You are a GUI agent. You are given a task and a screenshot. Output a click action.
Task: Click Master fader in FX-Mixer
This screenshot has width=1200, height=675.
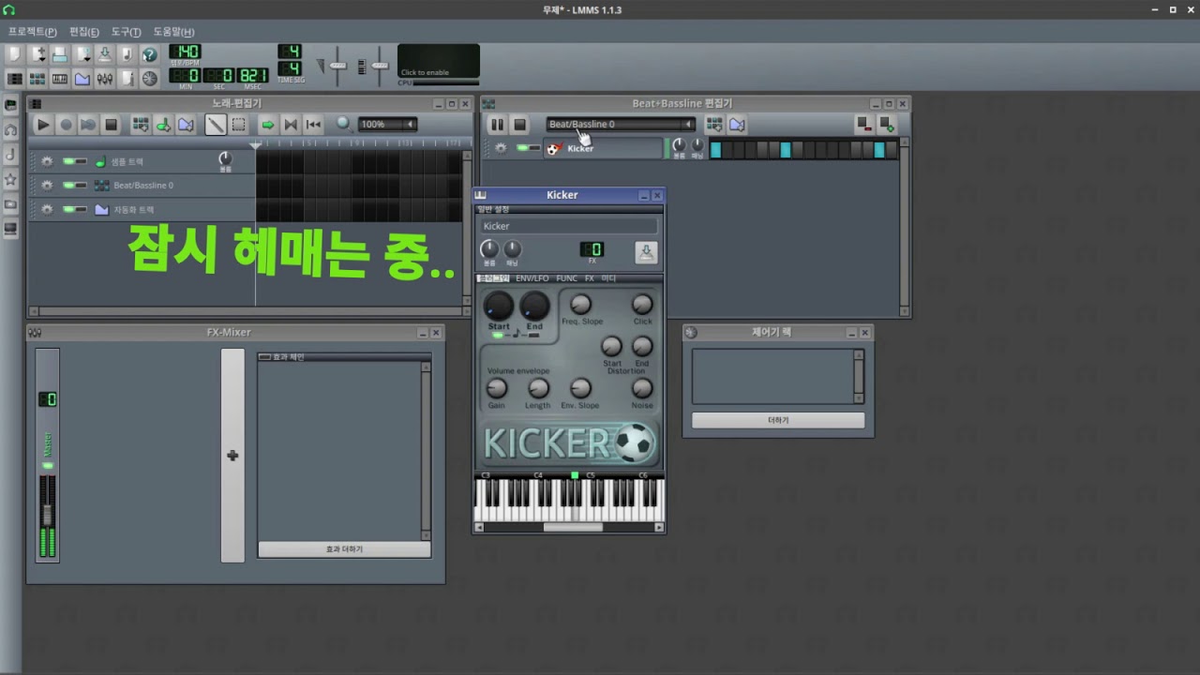click(x=48, y=516)
